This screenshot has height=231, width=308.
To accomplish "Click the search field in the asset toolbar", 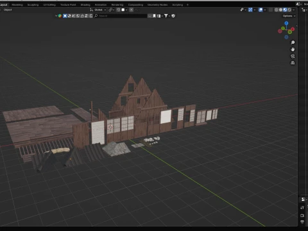I will tap(121, 16).
